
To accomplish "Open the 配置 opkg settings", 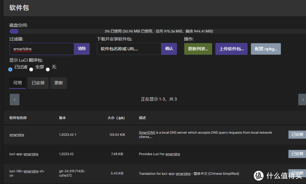I will point(266,49).
